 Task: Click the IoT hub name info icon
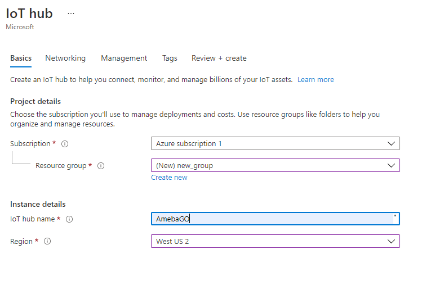69,219
